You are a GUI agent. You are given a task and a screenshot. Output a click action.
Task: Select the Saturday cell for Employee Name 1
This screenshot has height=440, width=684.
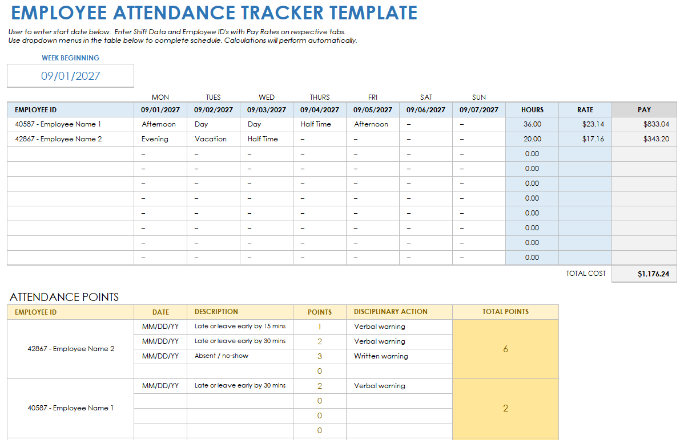tap(425, 124)
